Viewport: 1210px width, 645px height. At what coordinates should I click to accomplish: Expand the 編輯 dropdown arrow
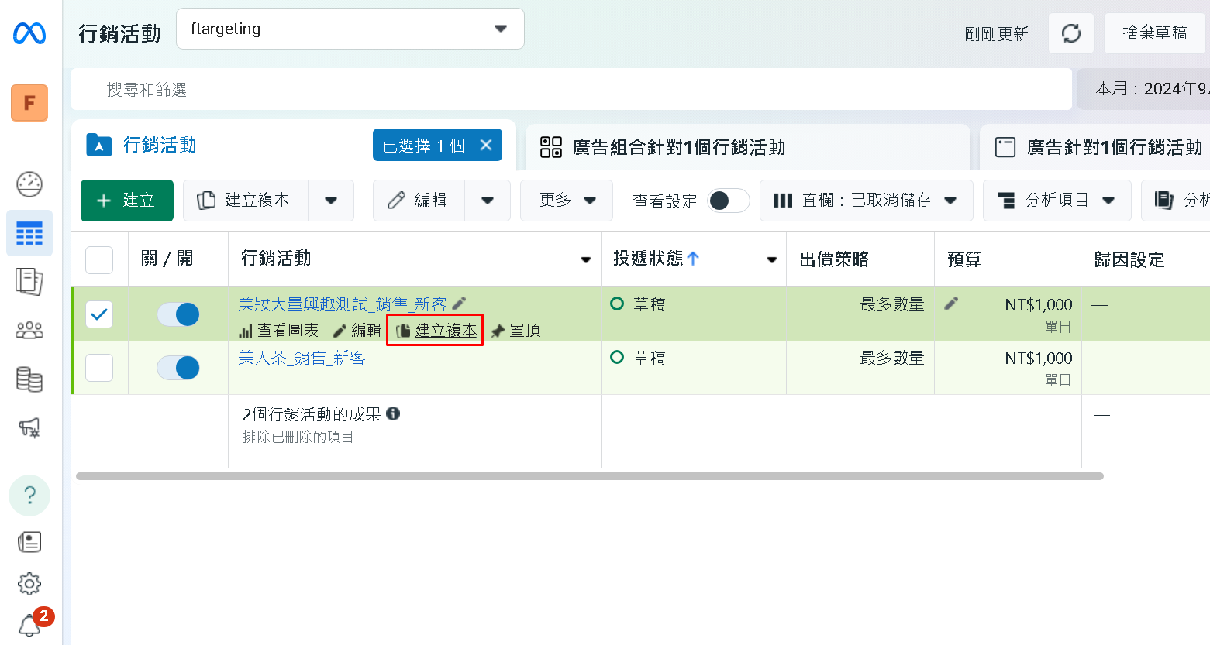tap(488, 201)
